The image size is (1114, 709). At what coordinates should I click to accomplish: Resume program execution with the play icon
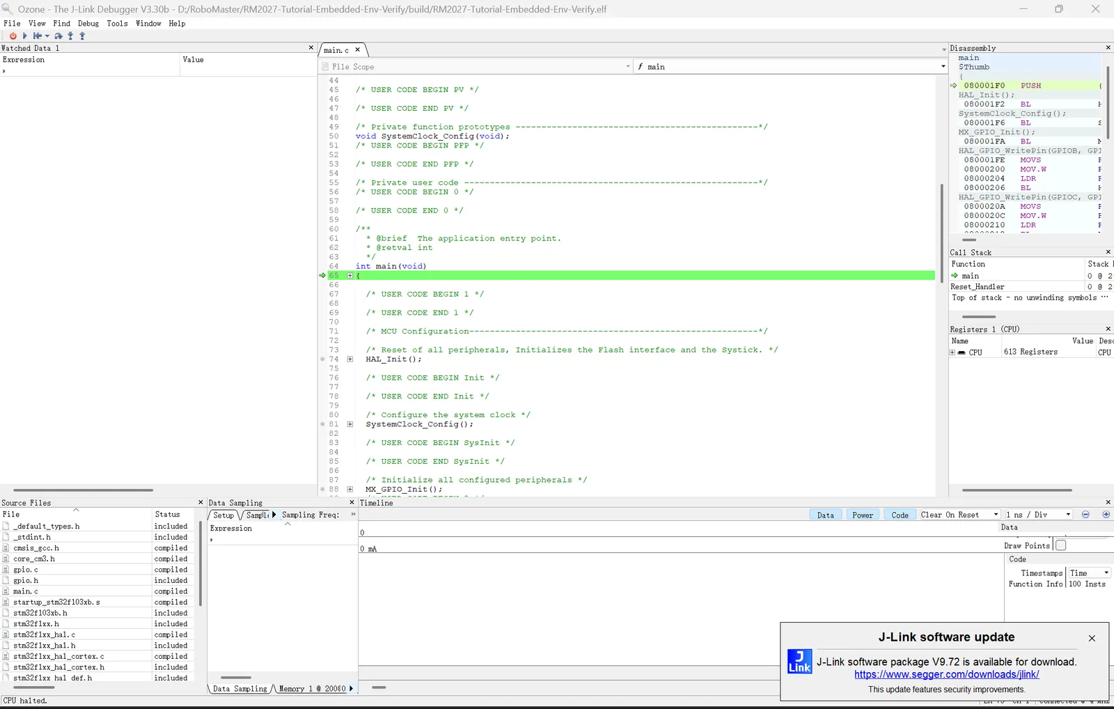click(24, 36)
